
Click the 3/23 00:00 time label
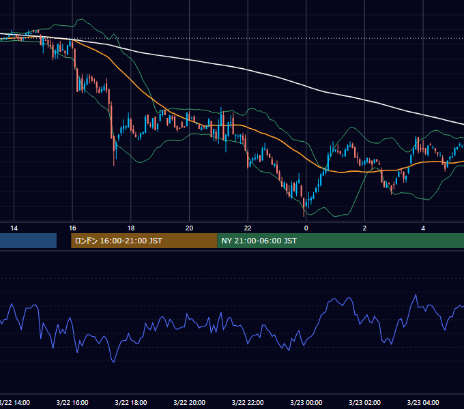(306, 402)
